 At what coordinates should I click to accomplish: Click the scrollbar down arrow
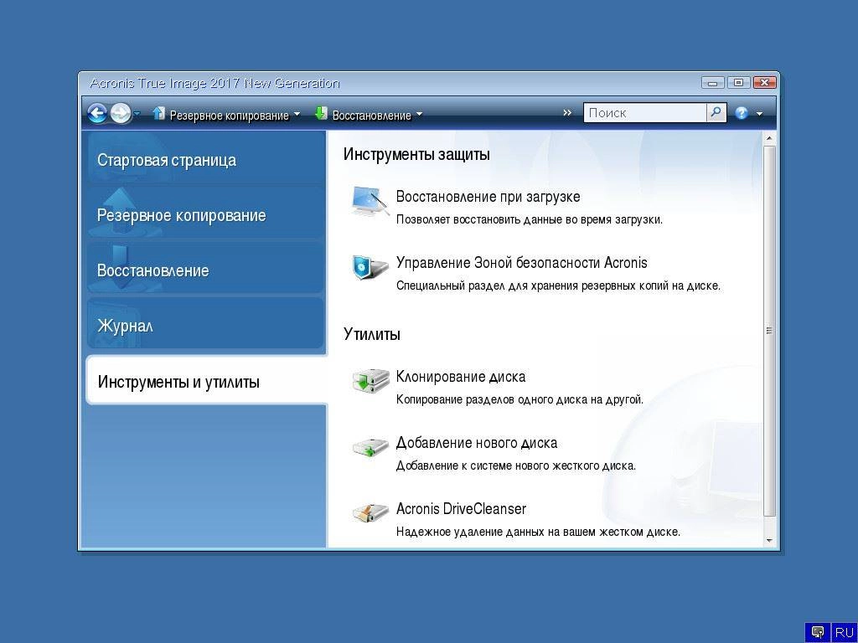pyautogui.click(x=769, y=540)
